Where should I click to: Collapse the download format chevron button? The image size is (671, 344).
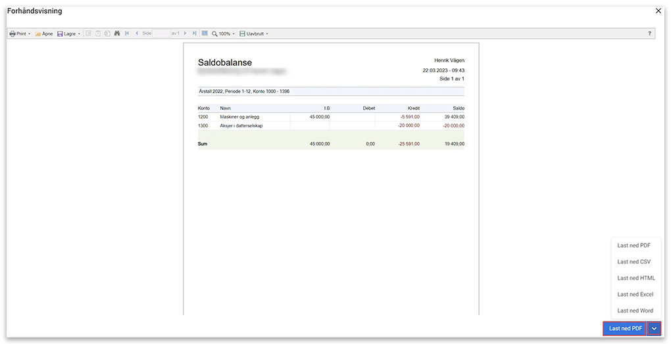(x=654, y=328)
